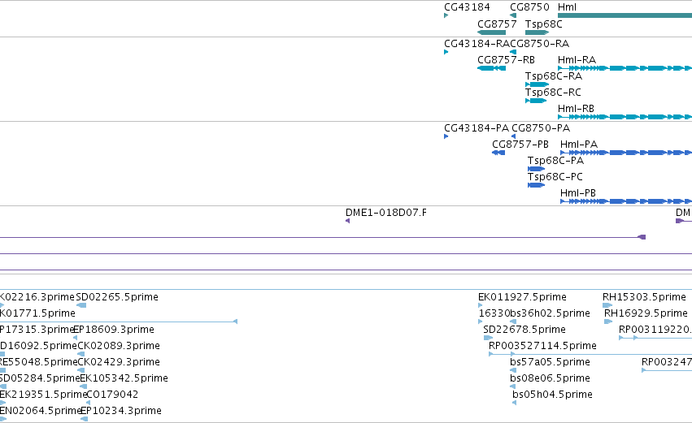Select 16330bs36h02.5prime EST label
Viewport: 692px width, 423px height.
coord(534,313)
